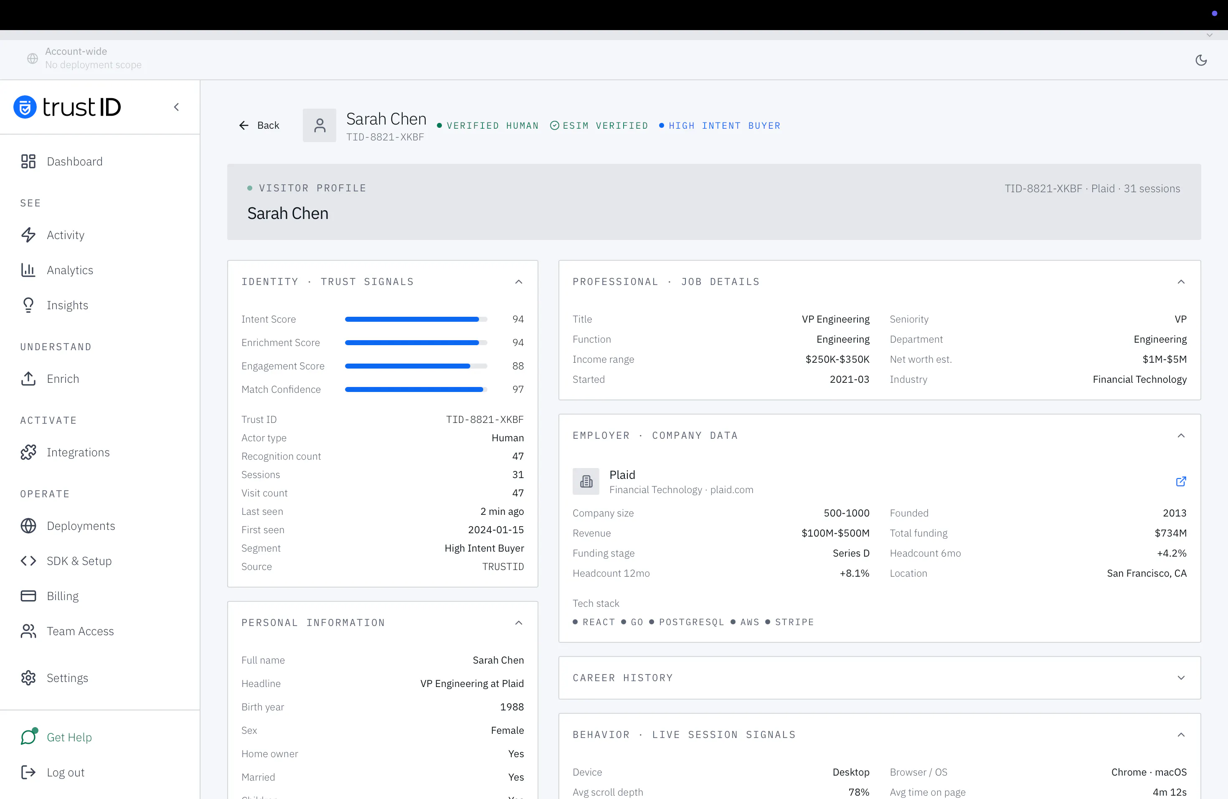This screenshot has height=799, width=1228.
Task: Open Enrich upload icon
Action: point(28,379)
